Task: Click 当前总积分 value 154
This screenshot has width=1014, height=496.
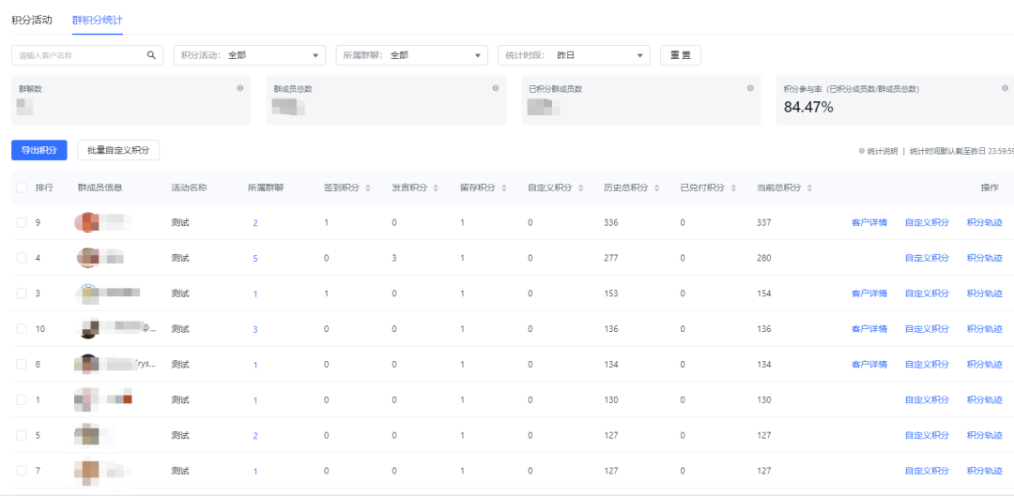Action: pyautogui.click(x=763, y=293)
